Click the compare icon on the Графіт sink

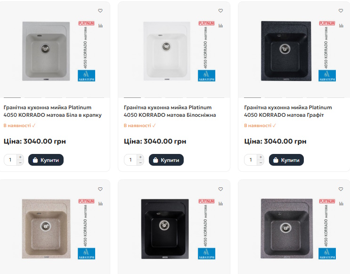tap(341, 26)
